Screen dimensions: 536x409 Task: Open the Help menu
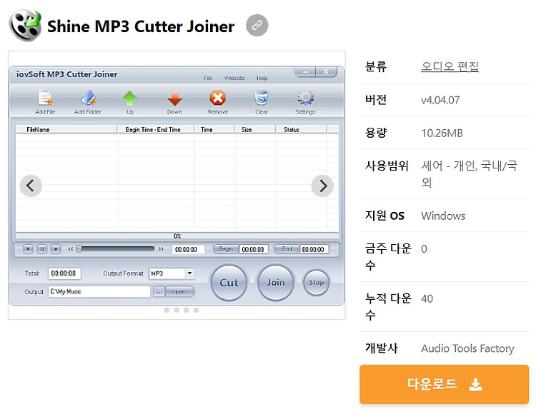coord(262,78)
